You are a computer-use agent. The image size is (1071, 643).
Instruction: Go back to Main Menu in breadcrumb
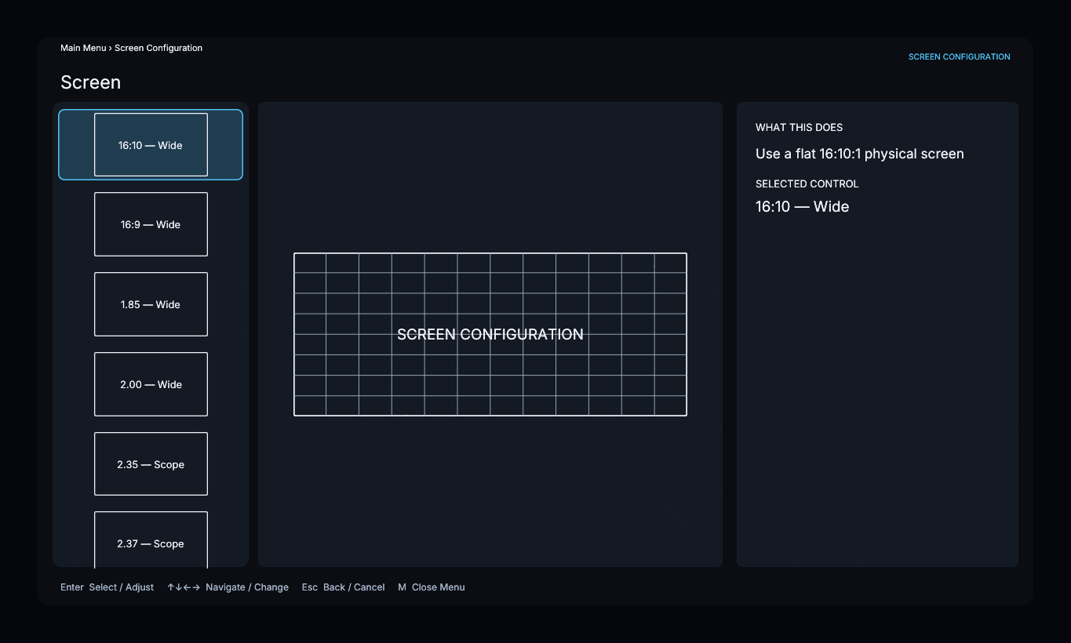[x=83, y=48]
